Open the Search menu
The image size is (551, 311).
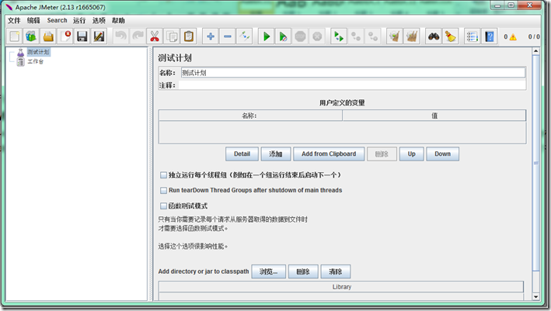[57, 20]
